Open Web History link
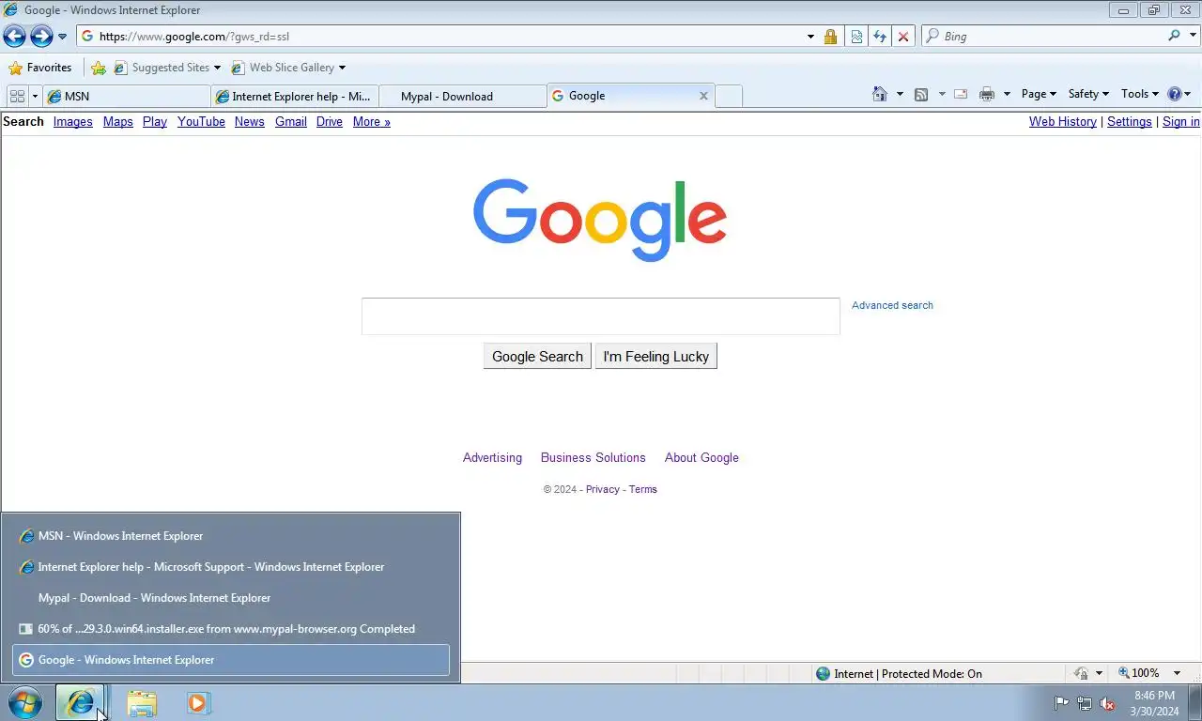This screenshot has width=1202, height=721. (1062, 121)
